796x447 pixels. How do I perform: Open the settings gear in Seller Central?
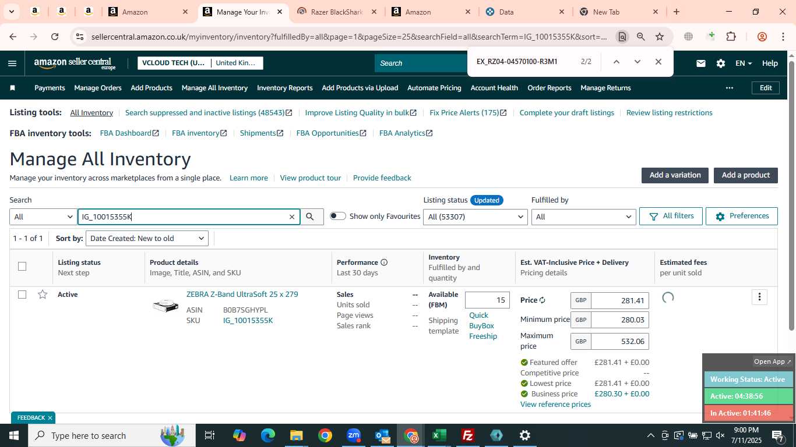point(721,63)
